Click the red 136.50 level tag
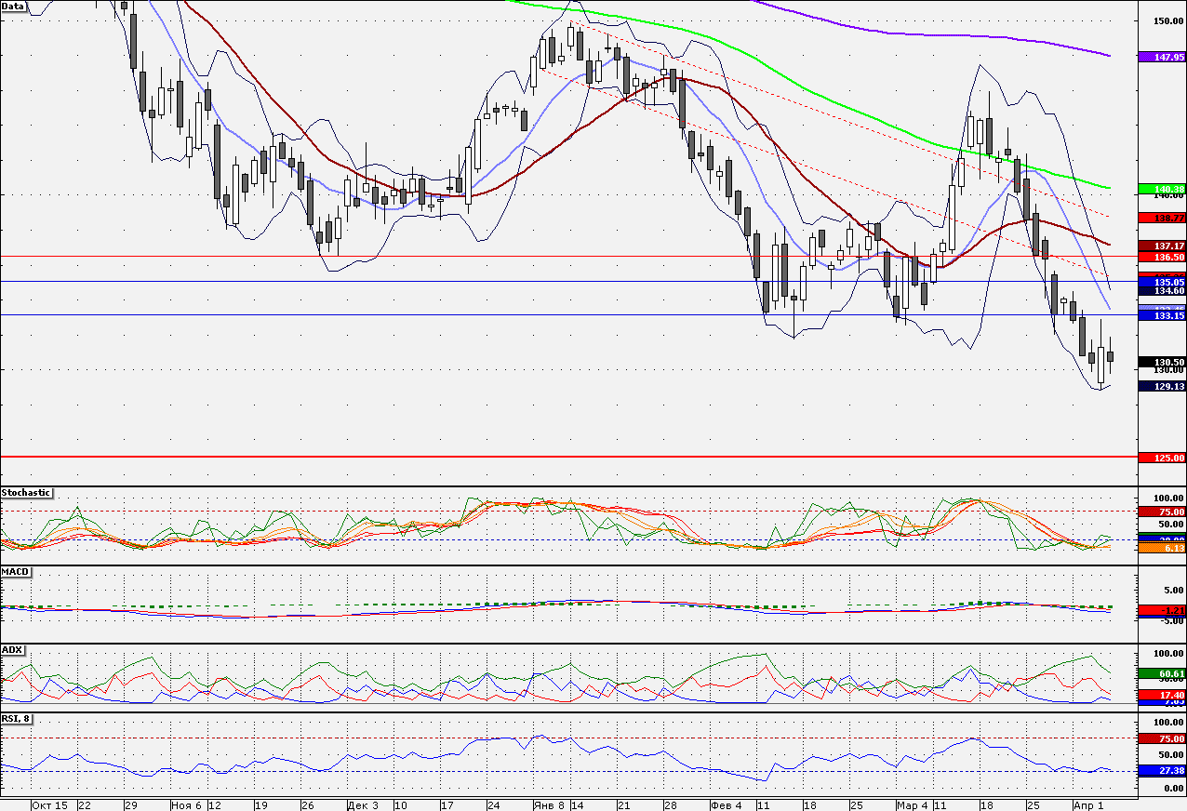Image resolution: width=1187 pixels, height=811 pixels. pyautogui.click(x=1162, y=257)
